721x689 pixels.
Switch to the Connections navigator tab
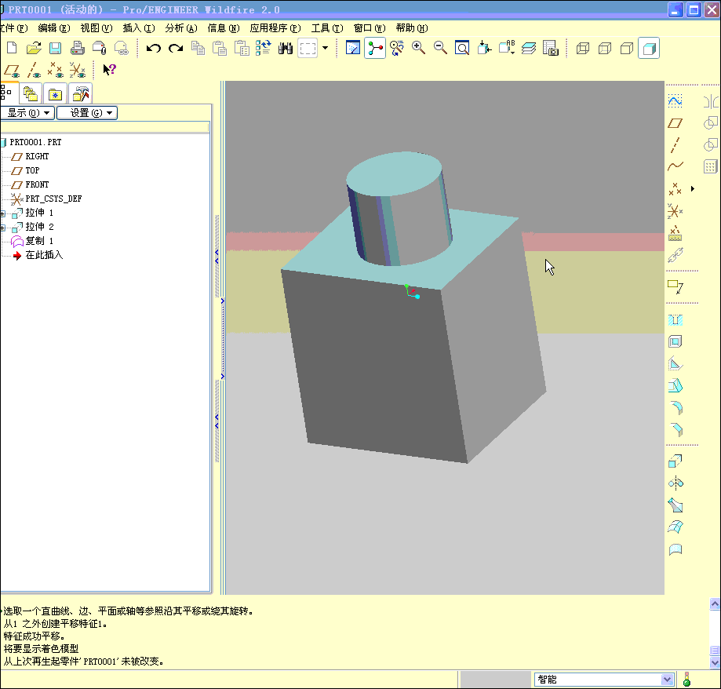tap(81, 94)
